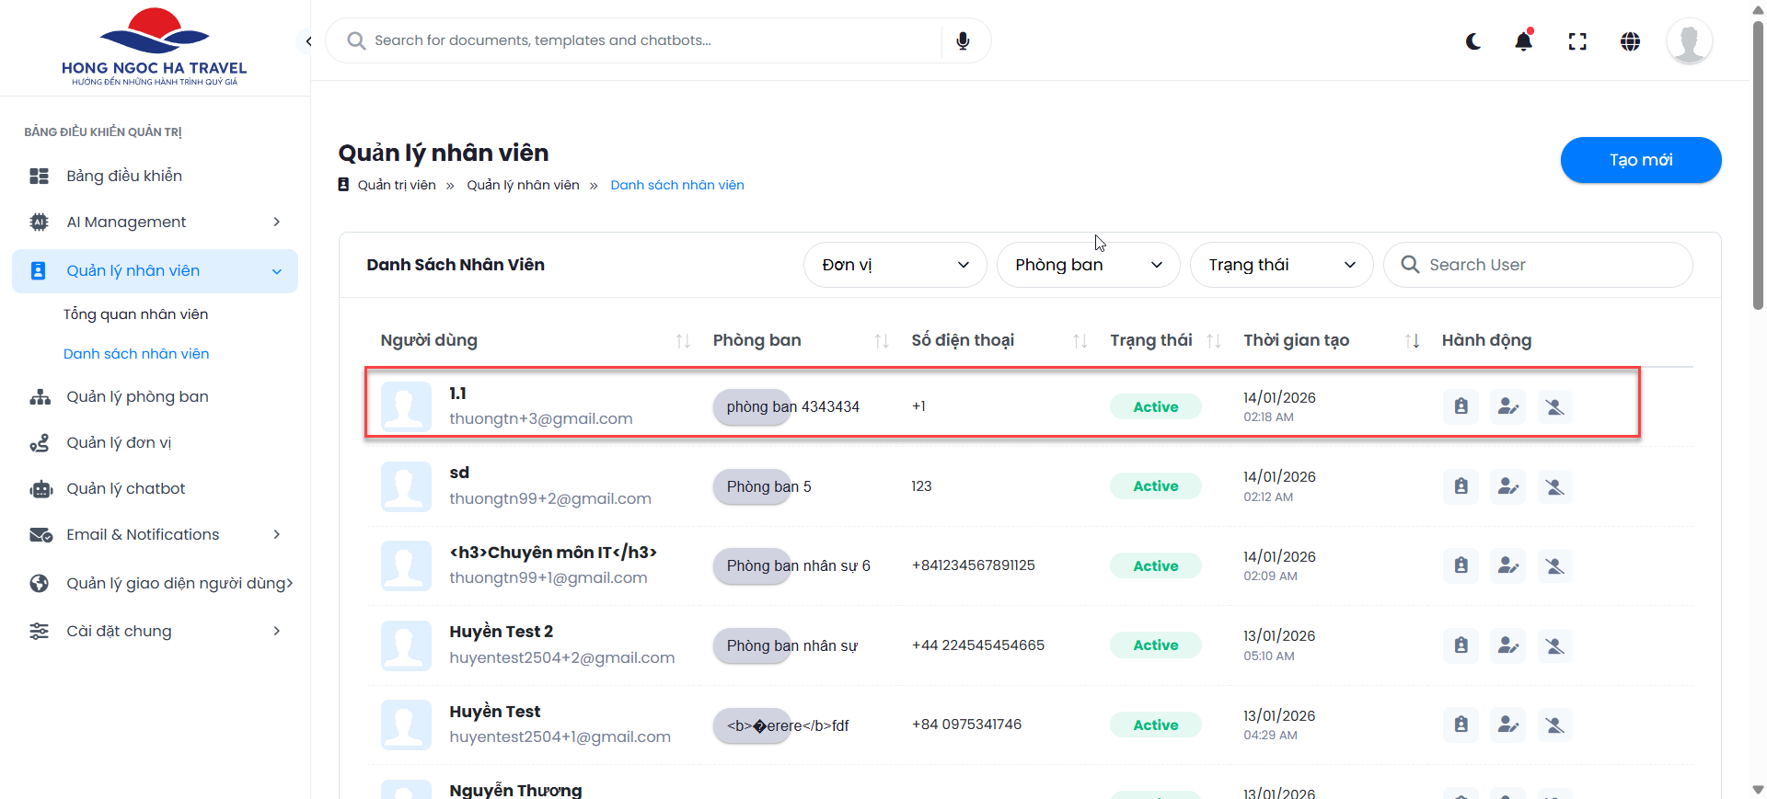Select Tổng quan nhân viên submenu item
This screenshot has width=1767, height=799.
point(135,314)
